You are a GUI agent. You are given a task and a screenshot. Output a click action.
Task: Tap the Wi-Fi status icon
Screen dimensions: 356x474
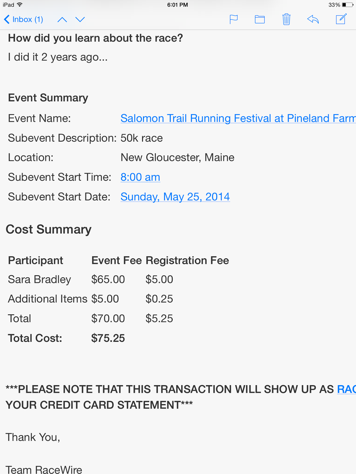click(x=20, y=5)
